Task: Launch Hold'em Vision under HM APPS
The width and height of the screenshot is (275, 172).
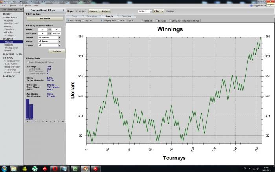Action: [13, 67]
